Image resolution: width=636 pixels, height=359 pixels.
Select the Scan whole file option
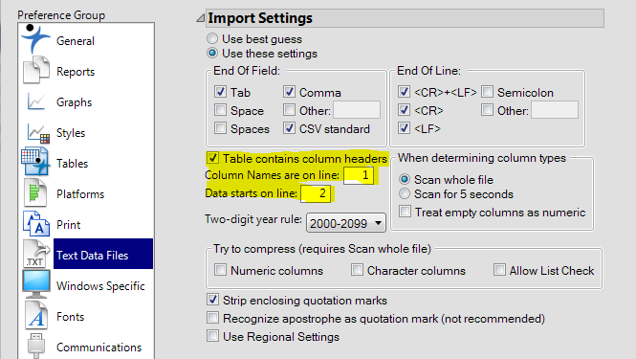tap(405, 179)
